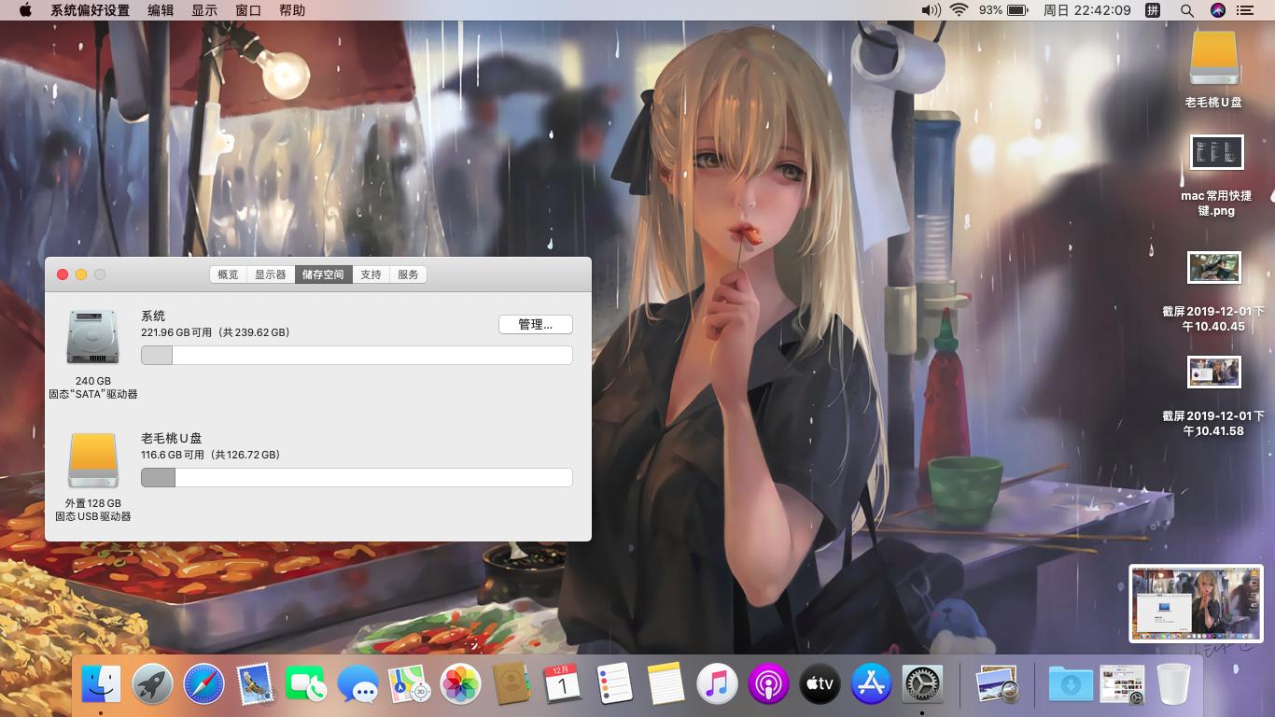Select 老毛桃 U 盘 drive icon on desktop

click(x=1213, y=60)
